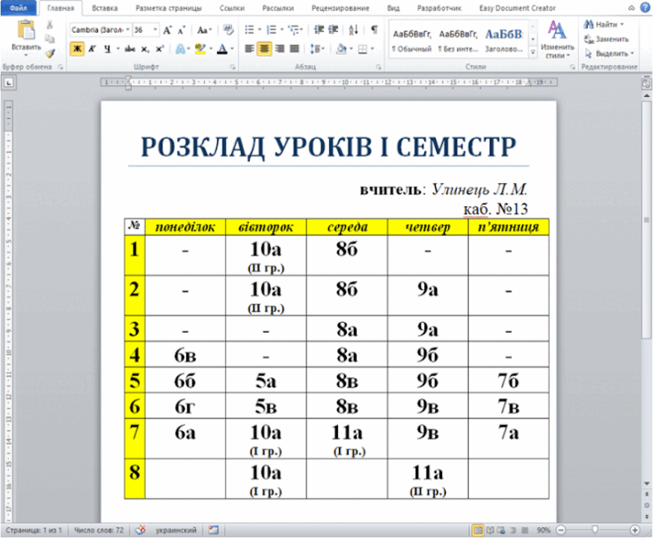The height and width of the screenshot is (538, 653).
Task: Click the Grow Font icon
Action: pyautogui.click(x=167, y=30)
